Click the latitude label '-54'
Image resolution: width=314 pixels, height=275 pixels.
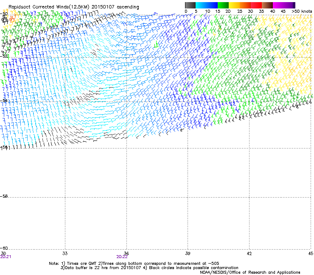click(4, 100)
